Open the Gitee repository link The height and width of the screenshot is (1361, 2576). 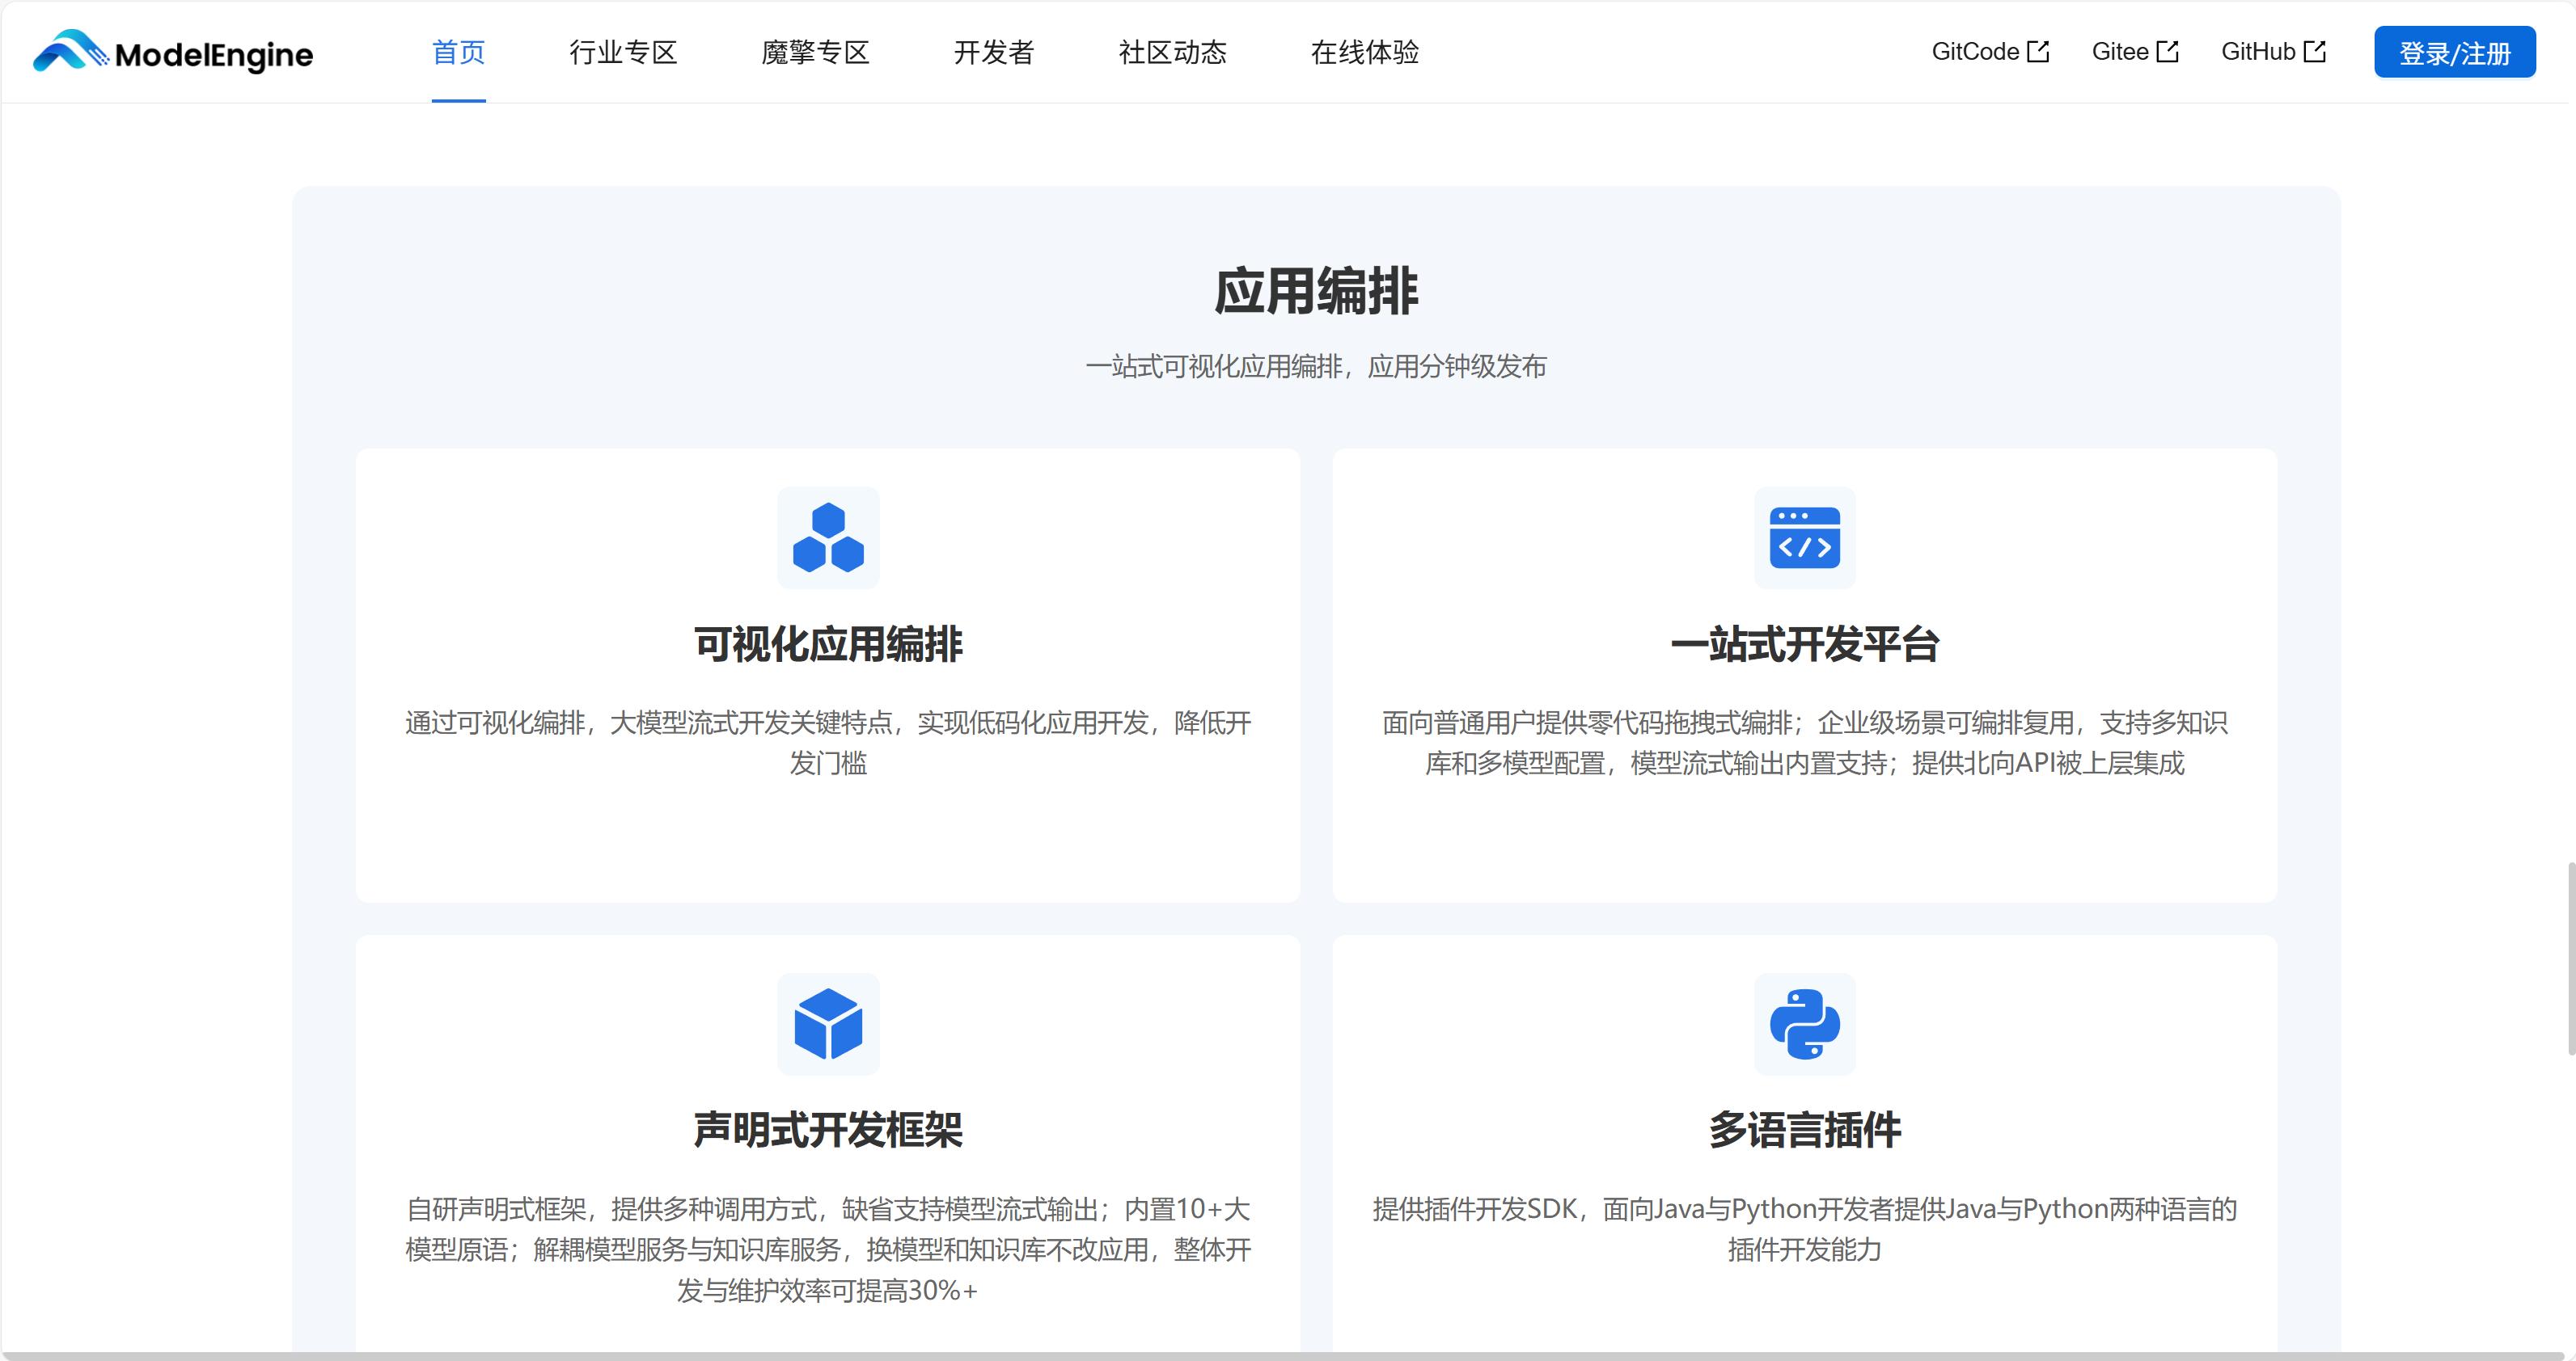point(2121,51)
